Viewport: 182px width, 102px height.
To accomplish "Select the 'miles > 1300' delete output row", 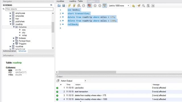I will point(119,99).
